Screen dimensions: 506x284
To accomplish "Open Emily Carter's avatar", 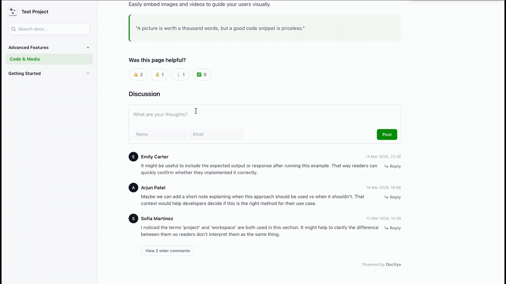I will pos(133,156).
